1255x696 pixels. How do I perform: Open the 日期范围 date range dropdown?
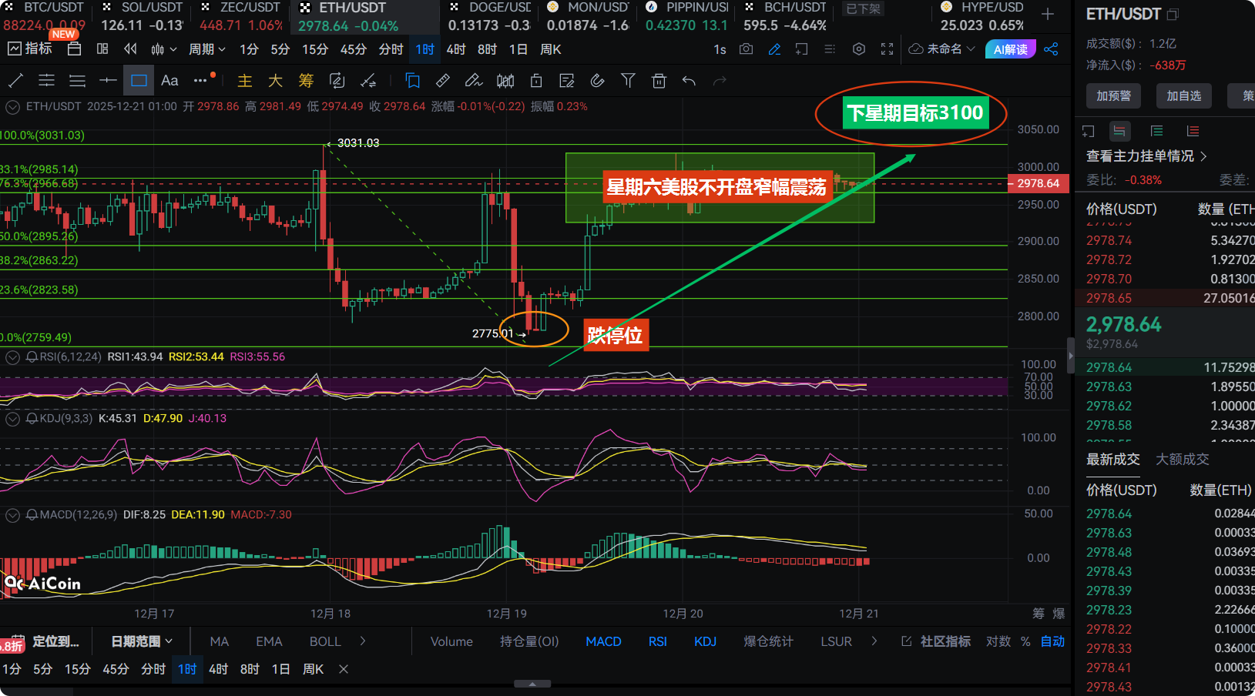[x=142, y=641]
